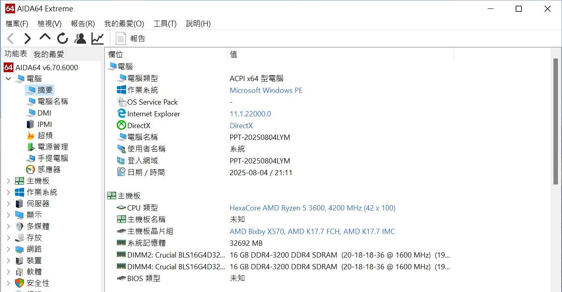Expand the 顯示 tree node
This screenshot has height=292, width=562.
click(8, 215)
